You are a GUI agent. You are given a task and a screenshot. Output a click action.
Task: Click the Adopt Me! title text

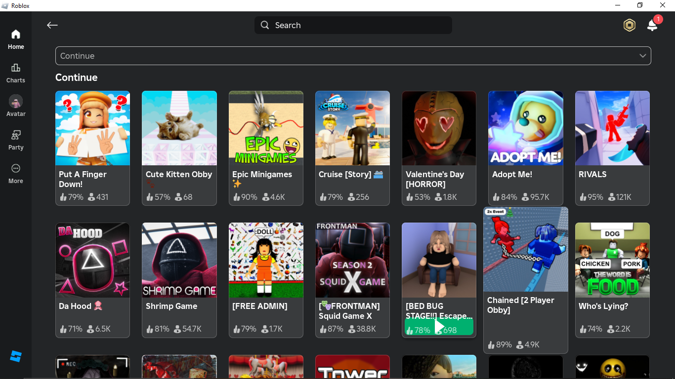point(512,174)
